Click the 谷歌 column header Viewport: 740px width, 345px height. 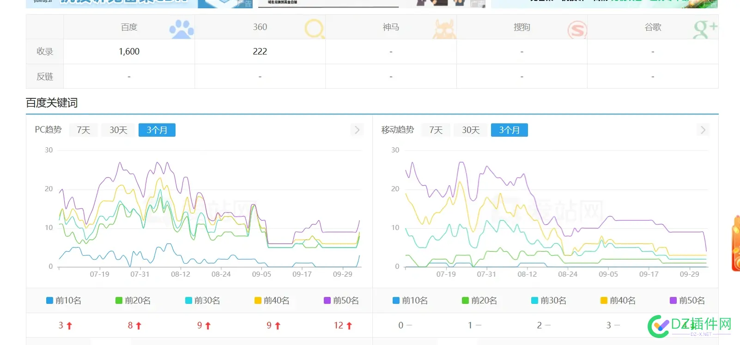click(x=653, y=27)
